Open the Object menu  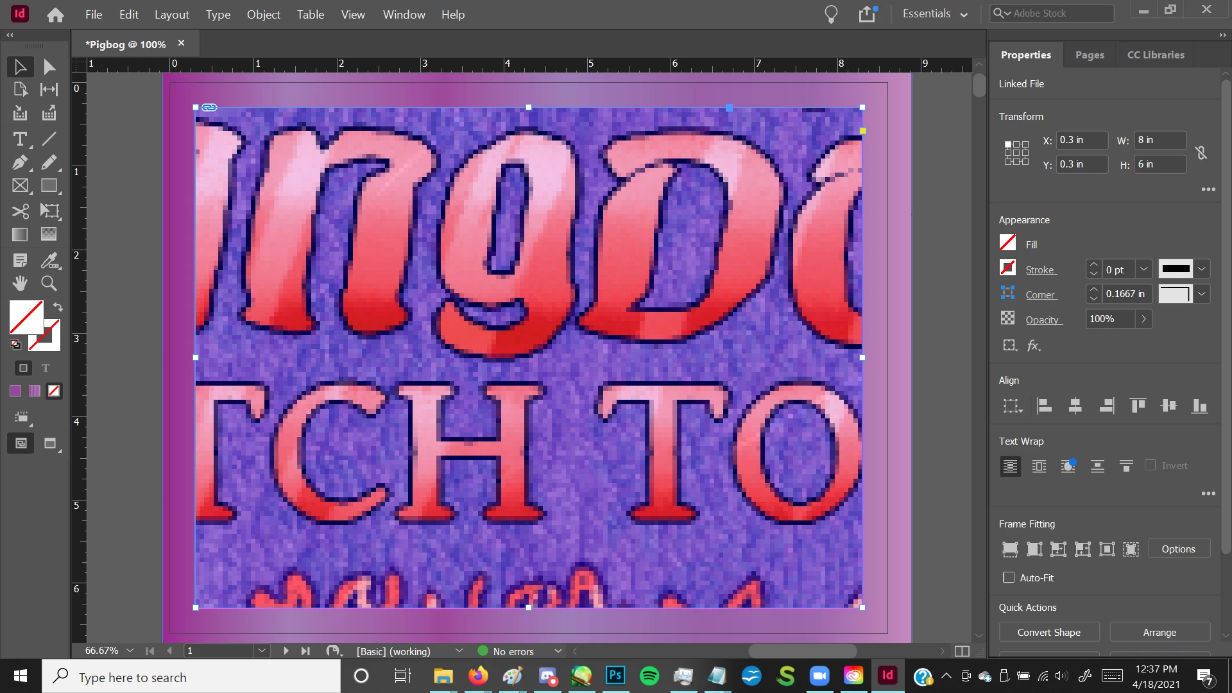click(263, 14)
